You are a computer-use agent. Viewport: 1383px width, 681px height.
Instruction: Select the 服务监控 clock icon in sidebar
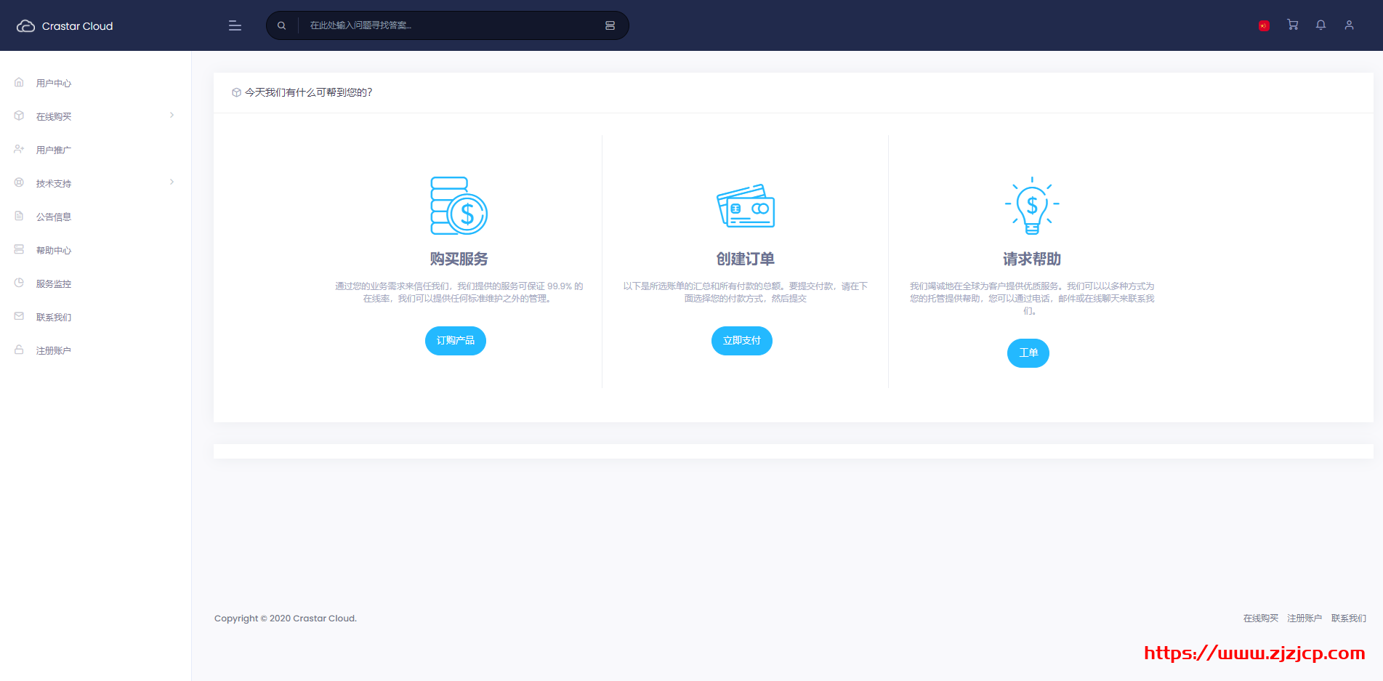(x=19, y=283)
